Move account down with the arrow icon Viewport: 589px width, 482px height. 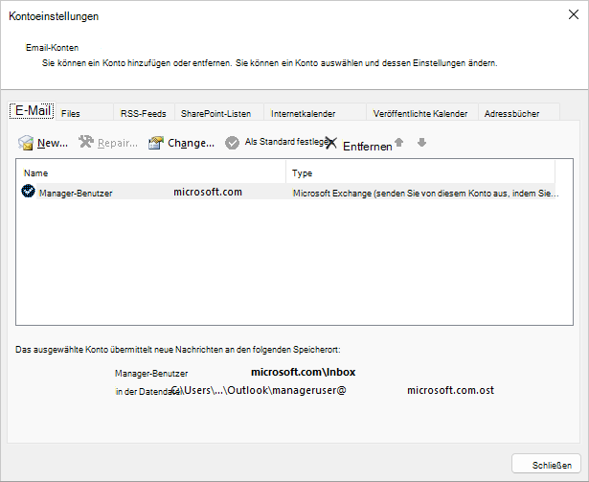[x=421, y=142]
